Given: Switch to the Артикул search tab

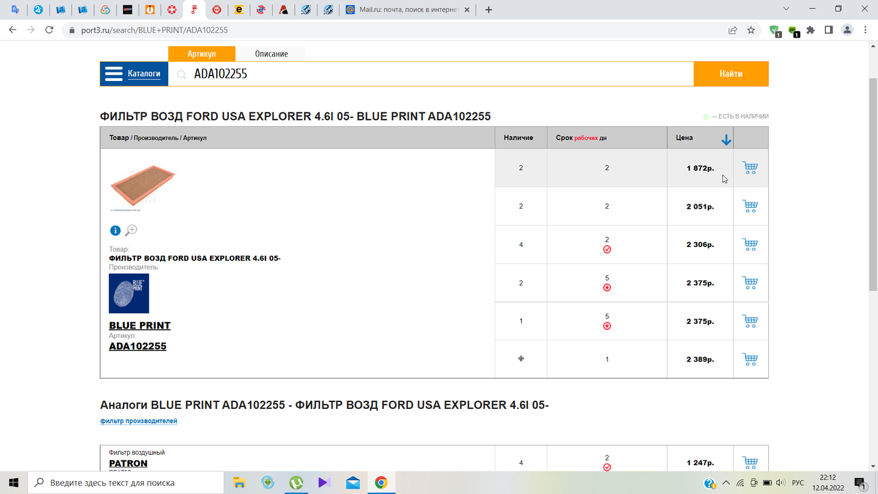Looking at the screenshot, I should coord(202,54).
